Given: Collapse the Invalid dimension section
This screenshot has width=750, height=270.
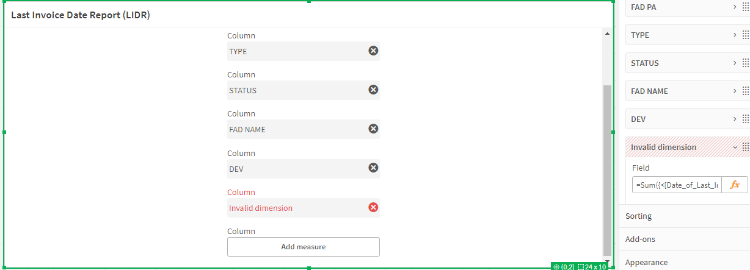Looking at the screenshot, I should (x=735, y=147).
